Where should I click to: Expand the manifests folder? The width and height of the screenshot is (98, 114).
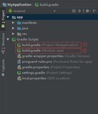13,23
